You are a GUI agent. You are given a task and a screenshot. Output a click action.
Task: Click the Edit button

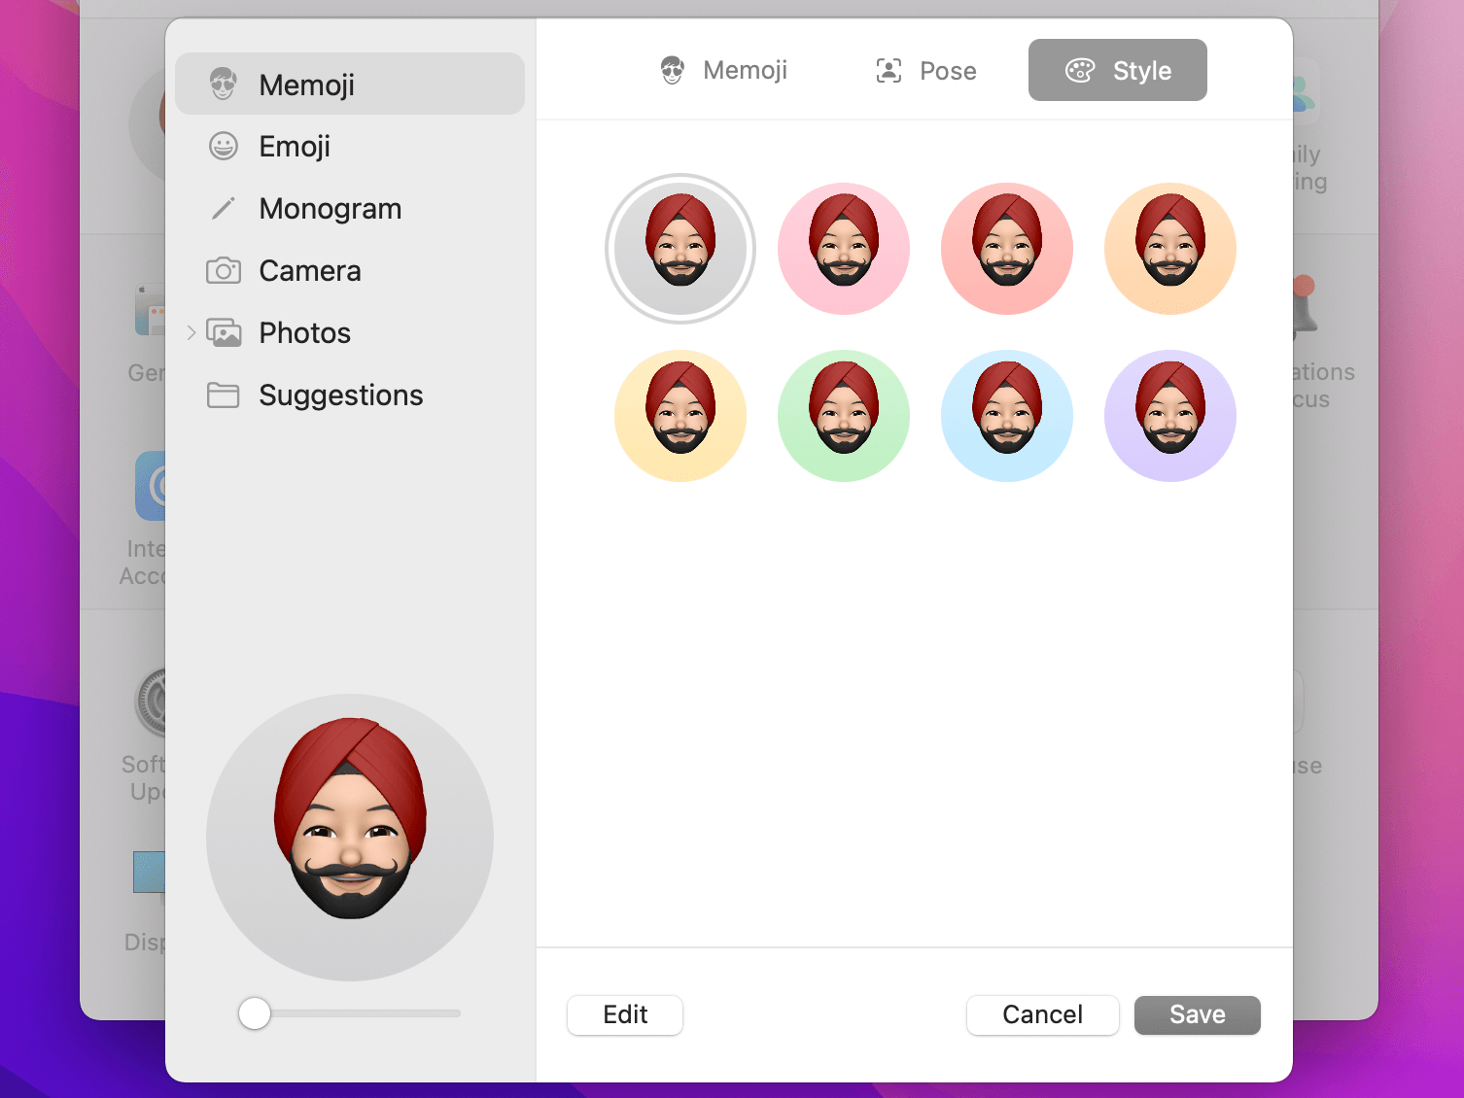pos(624,1014)
